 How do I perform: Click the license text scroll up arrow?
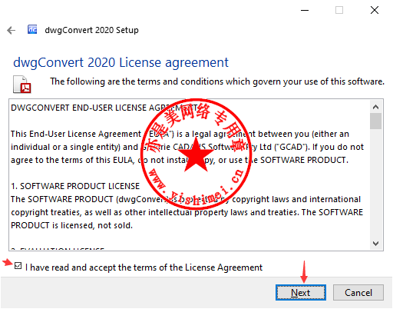click(375, 107)
